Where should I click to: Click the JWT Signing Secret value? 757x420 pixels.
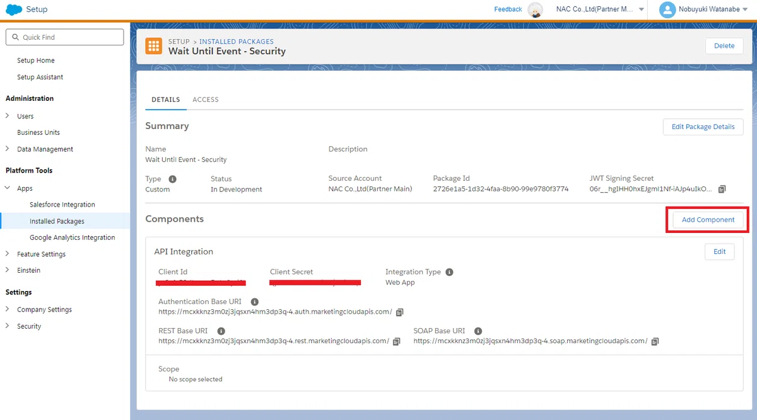(651, 189)
